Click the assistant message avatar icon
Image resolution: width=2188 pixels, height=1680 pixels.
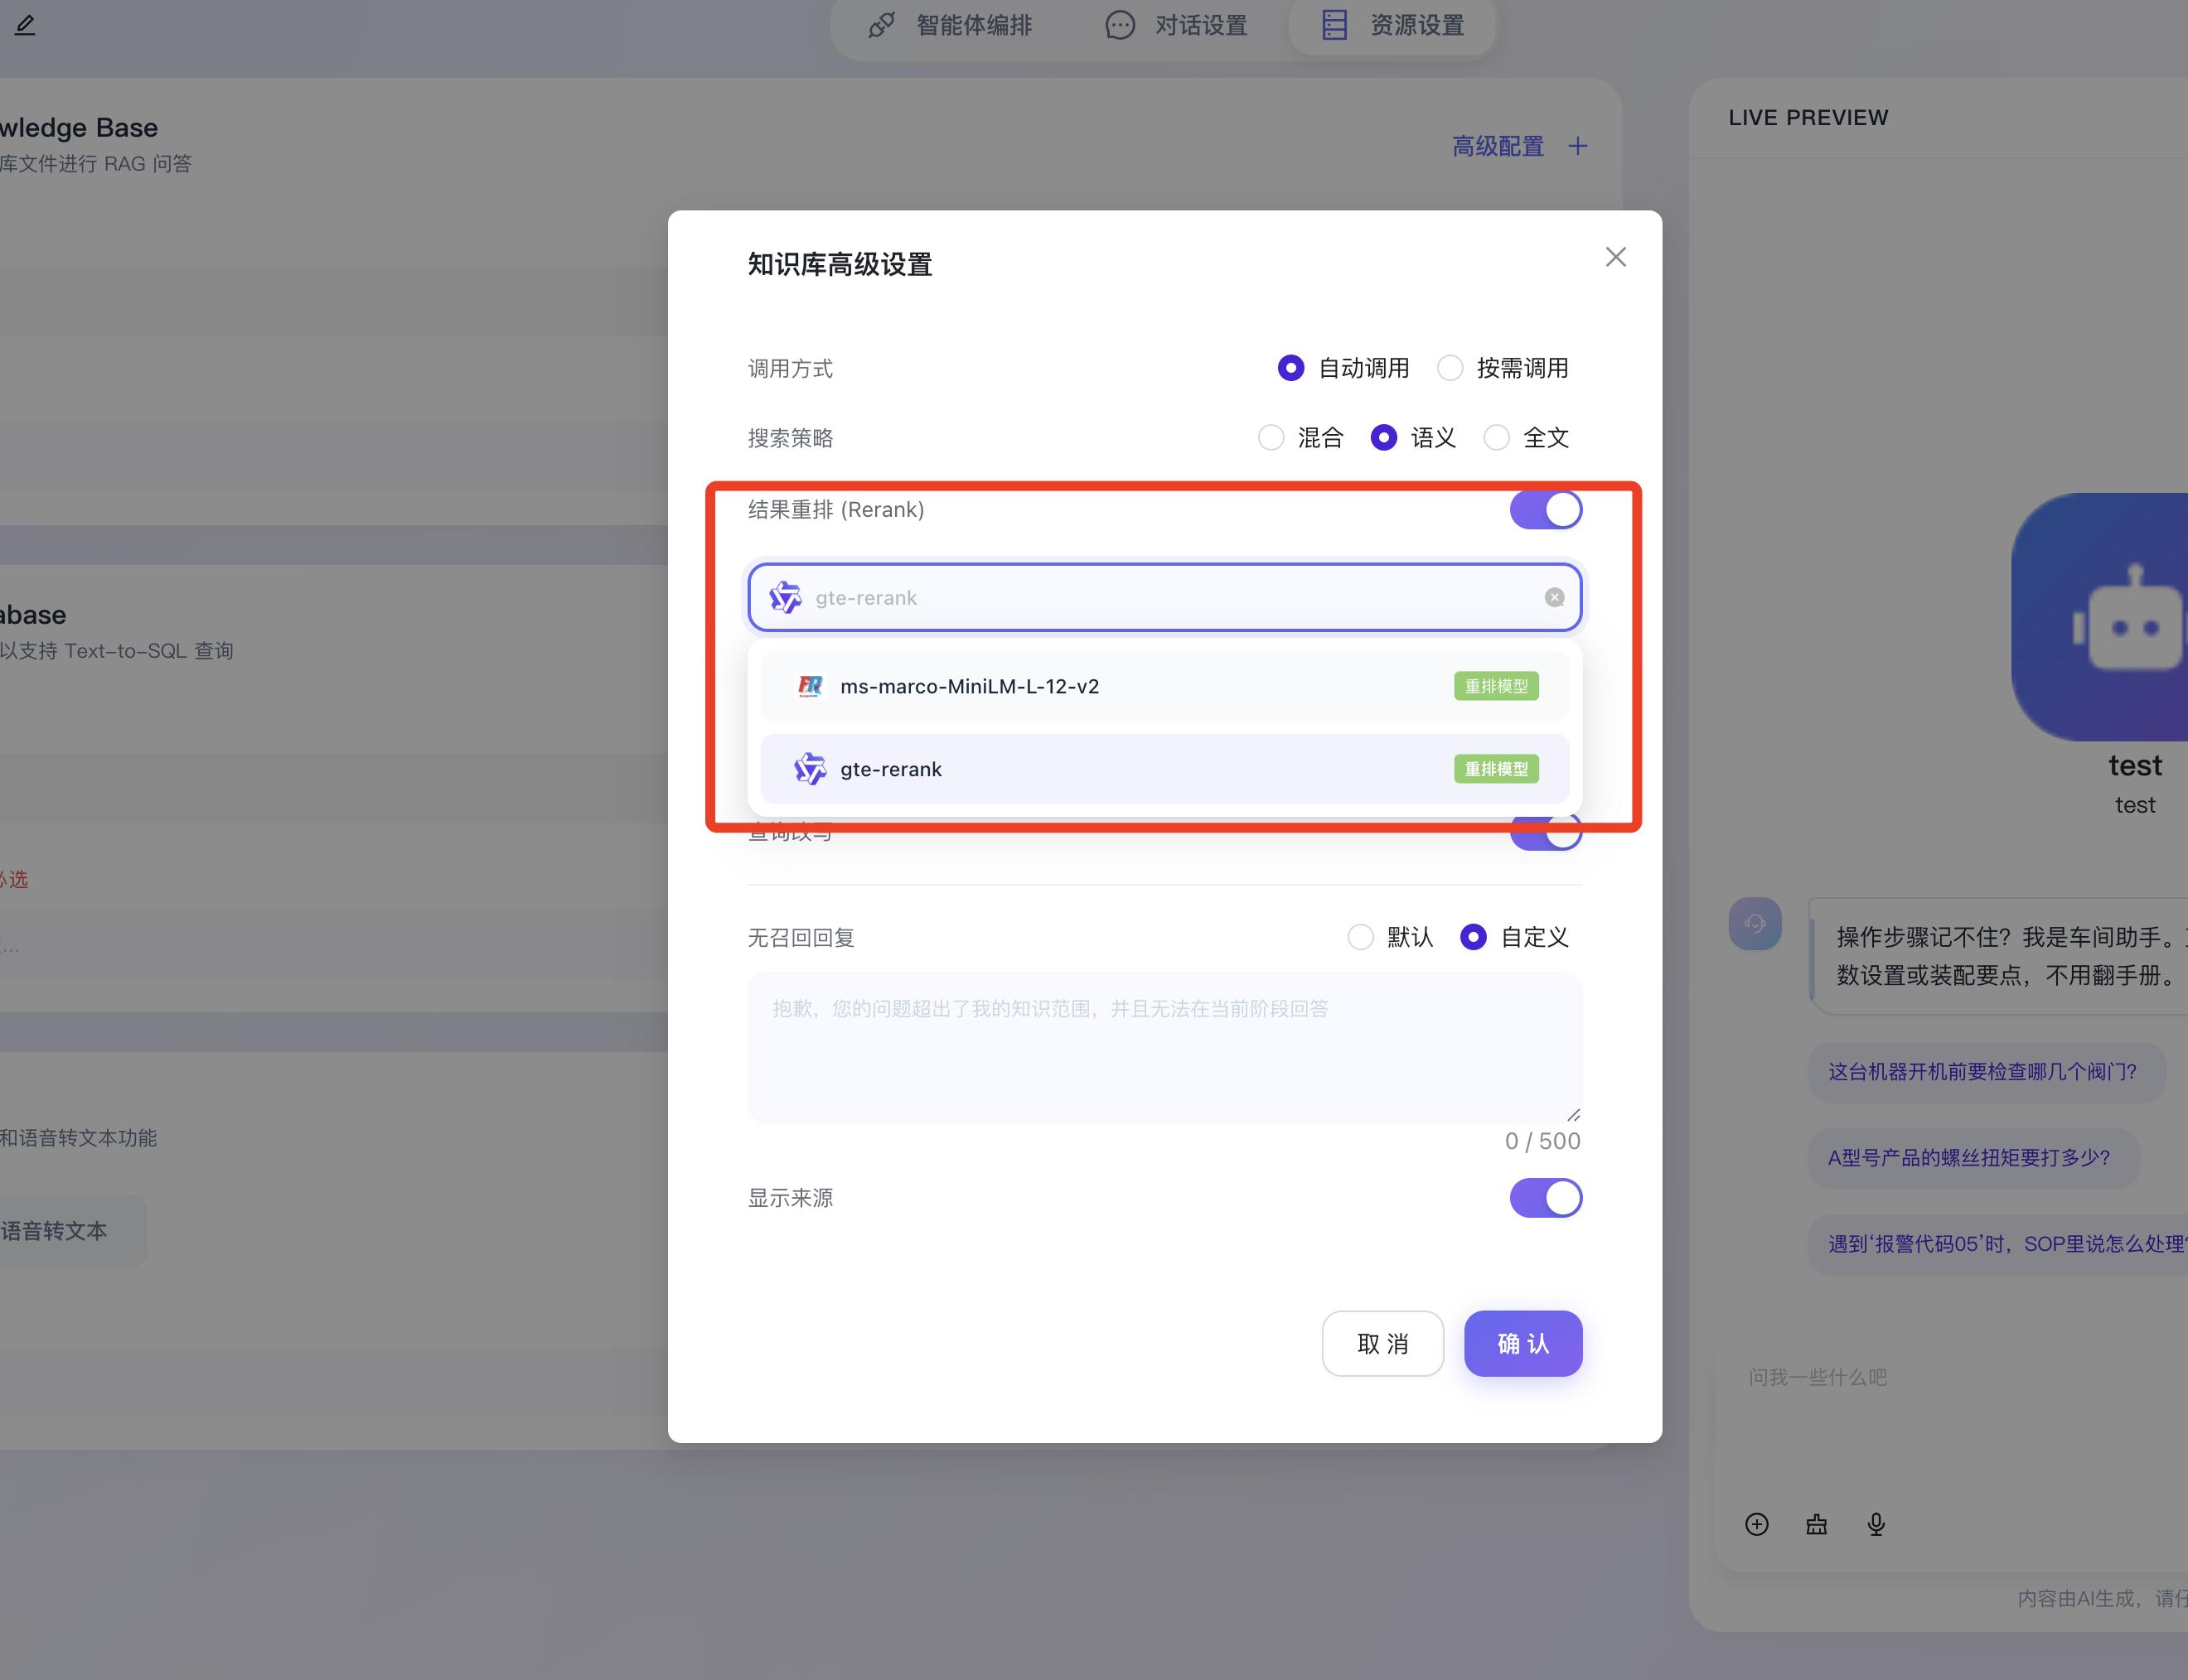tap(1755, 923)
